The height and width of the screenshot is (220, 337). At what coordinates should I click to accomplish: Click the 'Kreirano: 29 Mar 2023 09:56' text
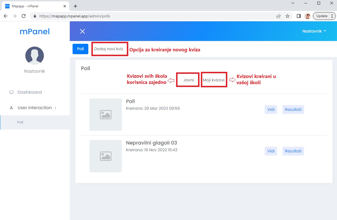pyautogui.click(x=153, y=108)
